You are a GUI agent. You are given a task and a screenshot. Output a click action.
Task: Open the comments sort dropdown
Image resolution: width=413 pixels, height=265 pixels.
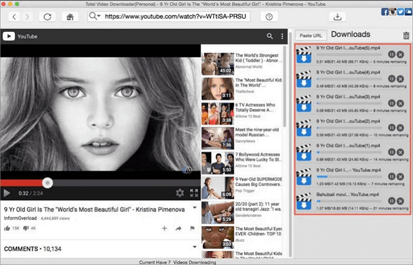pyautogui.click(x=194, y=247)
